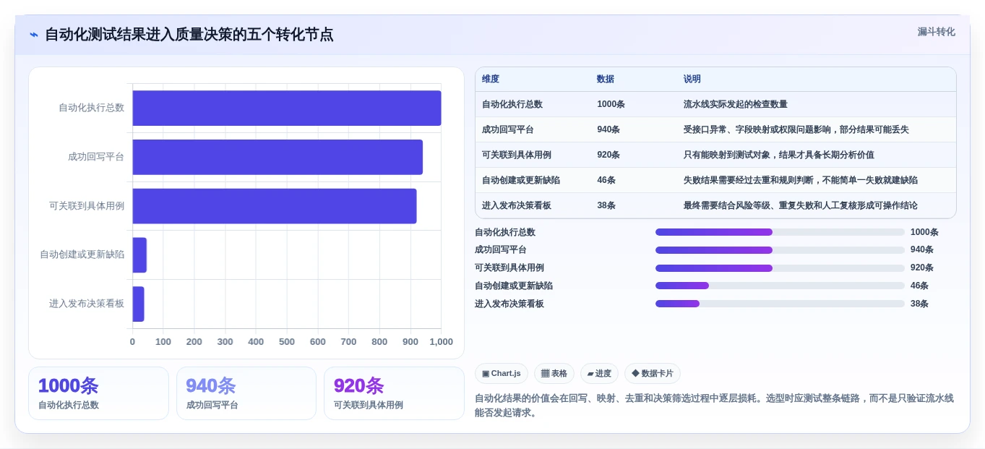Click table cell 46条
Viewport: 985px width, 449px height.
click(x=606, y=180)
